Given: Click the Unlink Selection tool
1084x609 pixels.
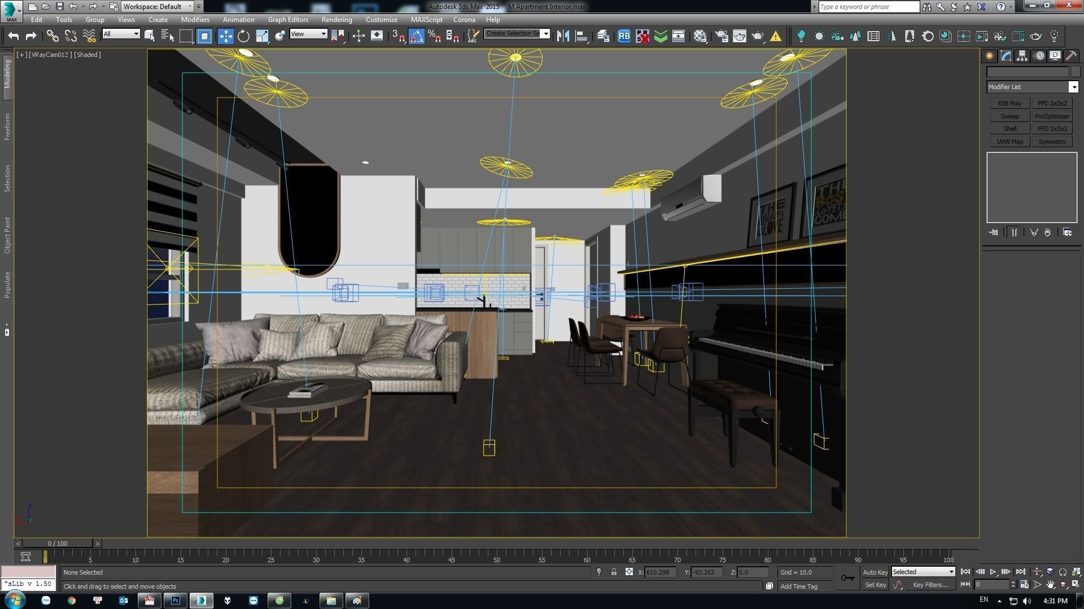Looking at the screenshot, I should [x=71, y=36].
